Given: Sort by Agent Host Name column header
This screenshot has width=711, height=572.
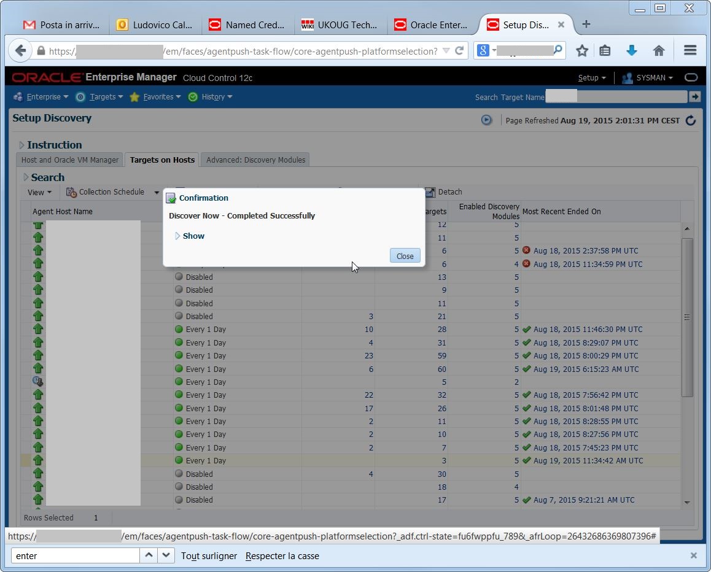Looking at the screenshot, I should click(x=63, y=211).
